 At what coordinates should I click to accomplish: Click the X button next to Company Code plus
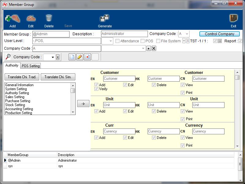[154, 48]
